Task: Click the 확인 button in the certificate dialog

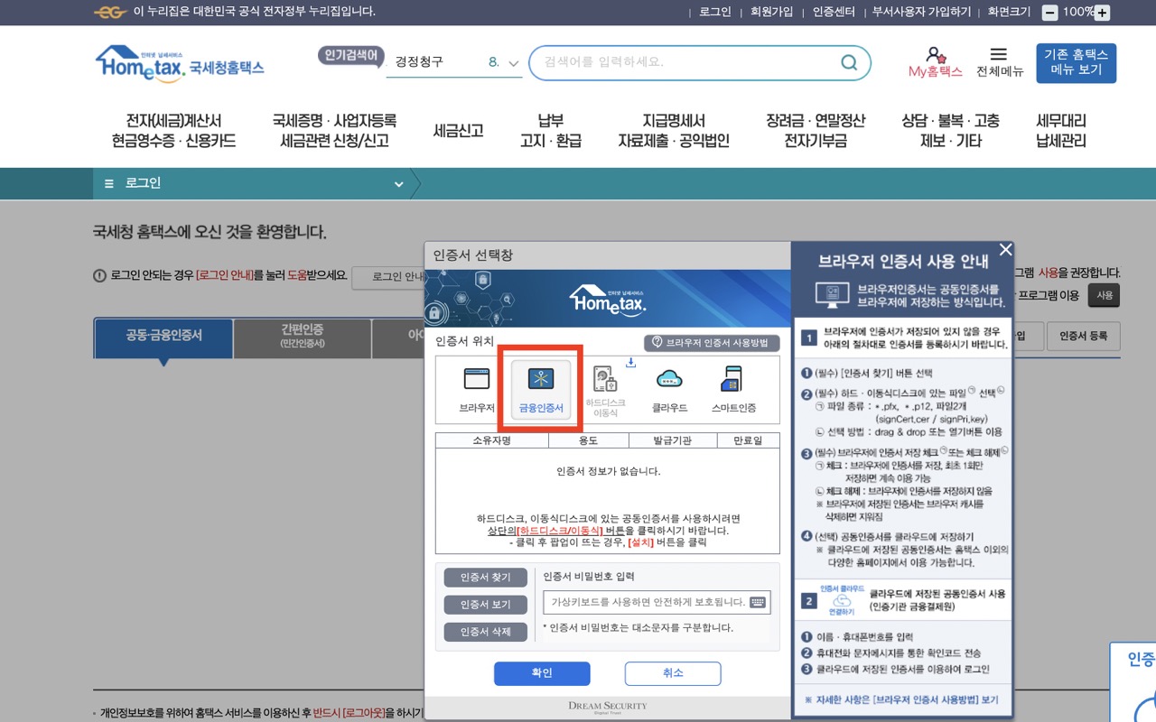Action: tap(542, 673)
